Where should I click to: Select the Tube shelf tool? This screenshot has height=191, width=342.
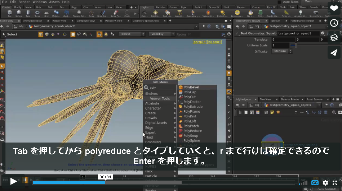point(28,14)
